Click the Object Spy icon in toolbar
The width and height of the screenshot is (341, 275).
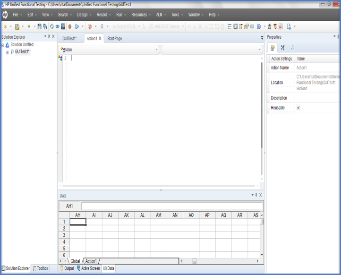pyautogui.click(x=270, y=26)
